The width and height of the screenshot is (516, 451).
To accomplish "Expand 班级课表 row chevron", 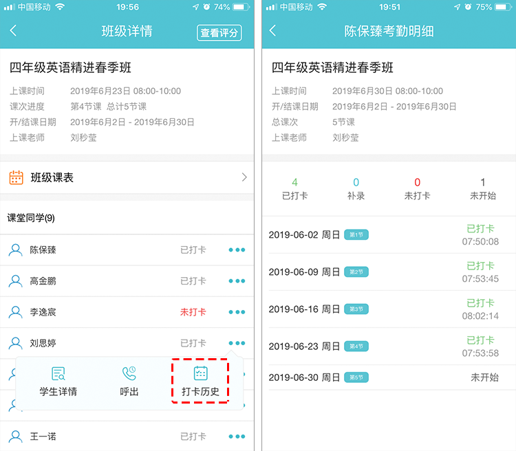I will (244, 177).
